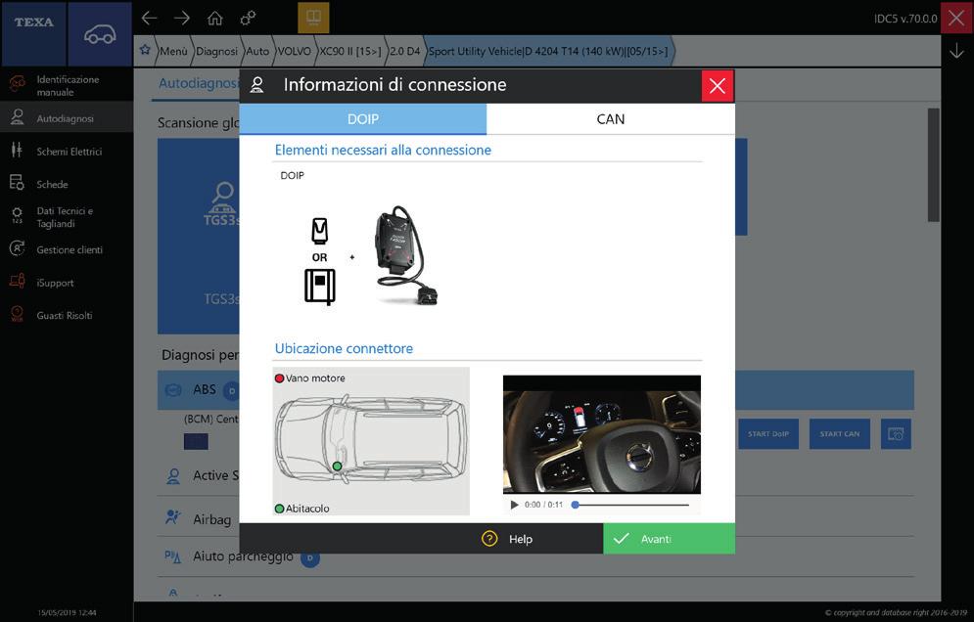Click the blue D badge next to ABS

[231, 390]
